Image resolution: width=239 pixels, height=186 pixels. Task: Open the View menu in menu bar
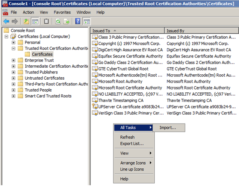(44, 12)
